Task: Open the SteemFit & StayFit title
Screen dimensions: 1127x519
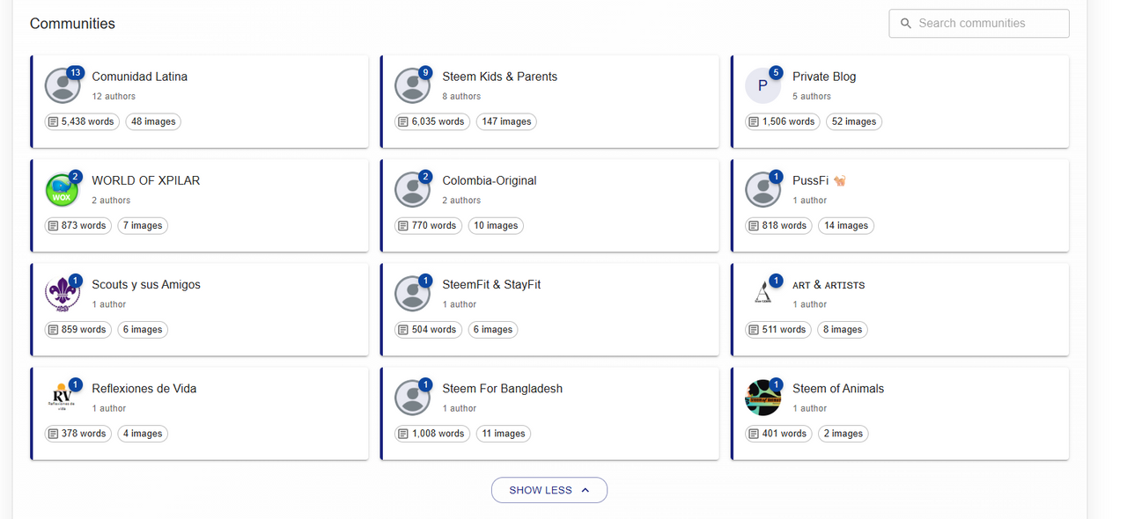Action: (x=491, y=284)
